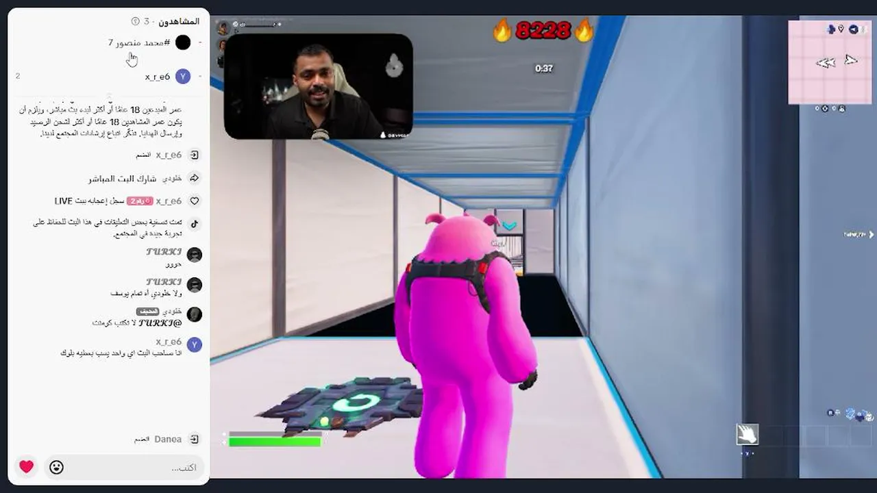
Task: Click the streamer webcam overlay
Action: click(x=319, y=86)
